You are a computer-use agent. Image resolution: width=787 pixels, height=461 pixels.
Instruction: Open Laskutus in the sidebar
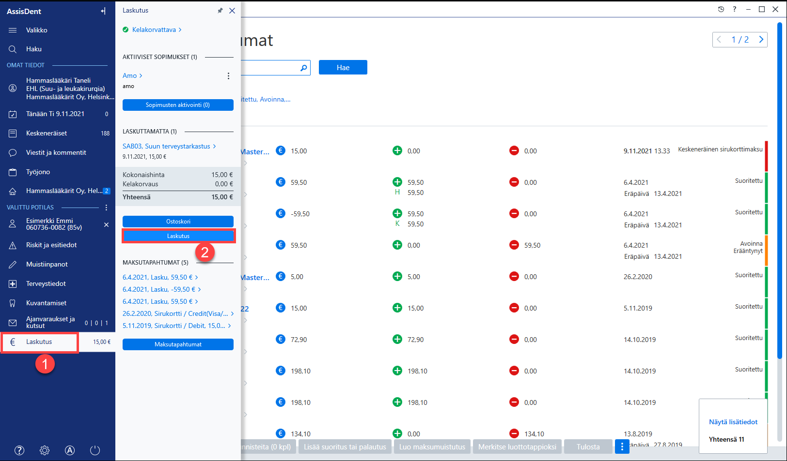pyautogui.click(x=58, y=342)
